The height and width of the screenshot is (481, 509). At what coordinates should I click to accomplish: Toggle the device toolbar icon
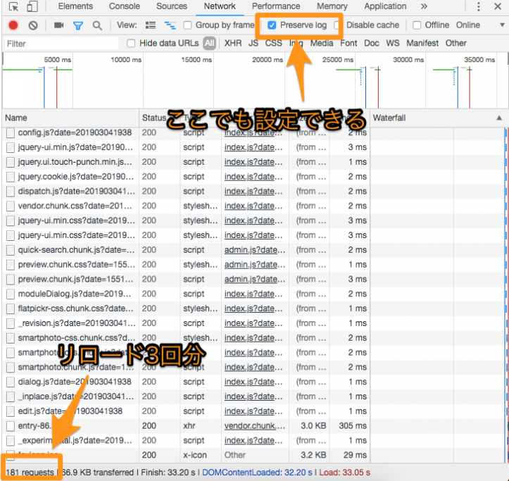pyautogui.click(x=32, y=7)
